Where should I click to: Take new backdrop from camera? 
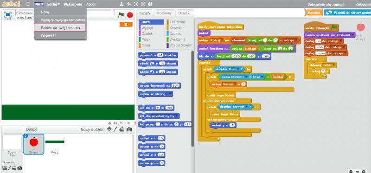click(x=19, y=168)
